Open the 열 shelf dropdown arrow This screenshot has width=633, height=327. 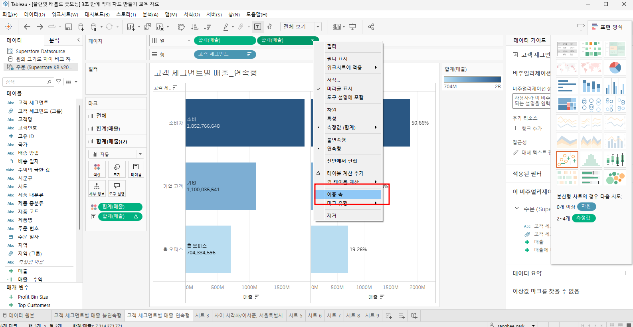(189, 41)
